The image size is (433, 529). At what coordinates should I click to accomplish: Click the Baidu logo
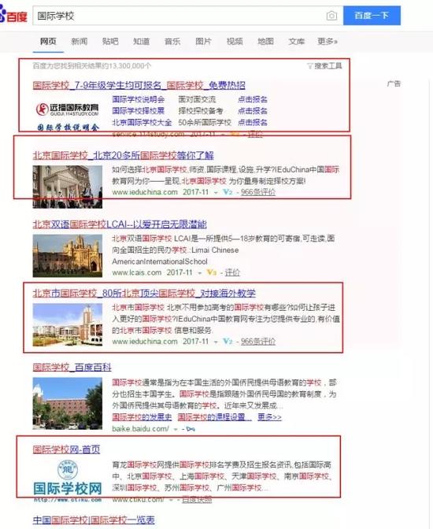[x=13, y=15]
